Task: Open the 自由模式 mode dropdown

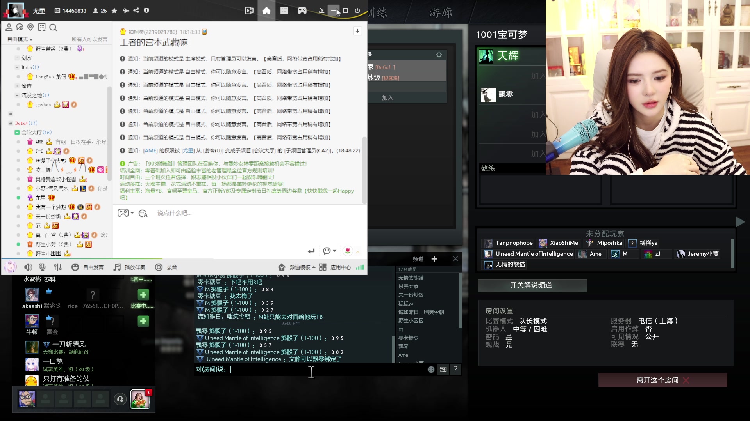Action: (x=20, y=39)
